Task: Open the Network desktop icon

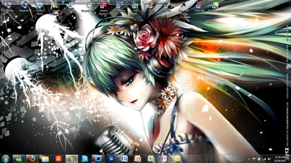Action: point(24,7)
